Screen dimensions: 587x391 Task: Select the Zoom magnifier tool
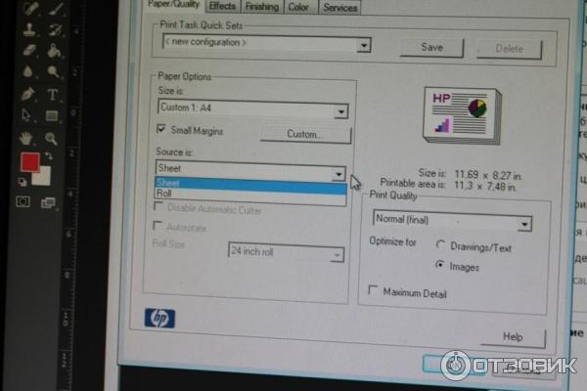pyautogui.click(x=51, y=138)
